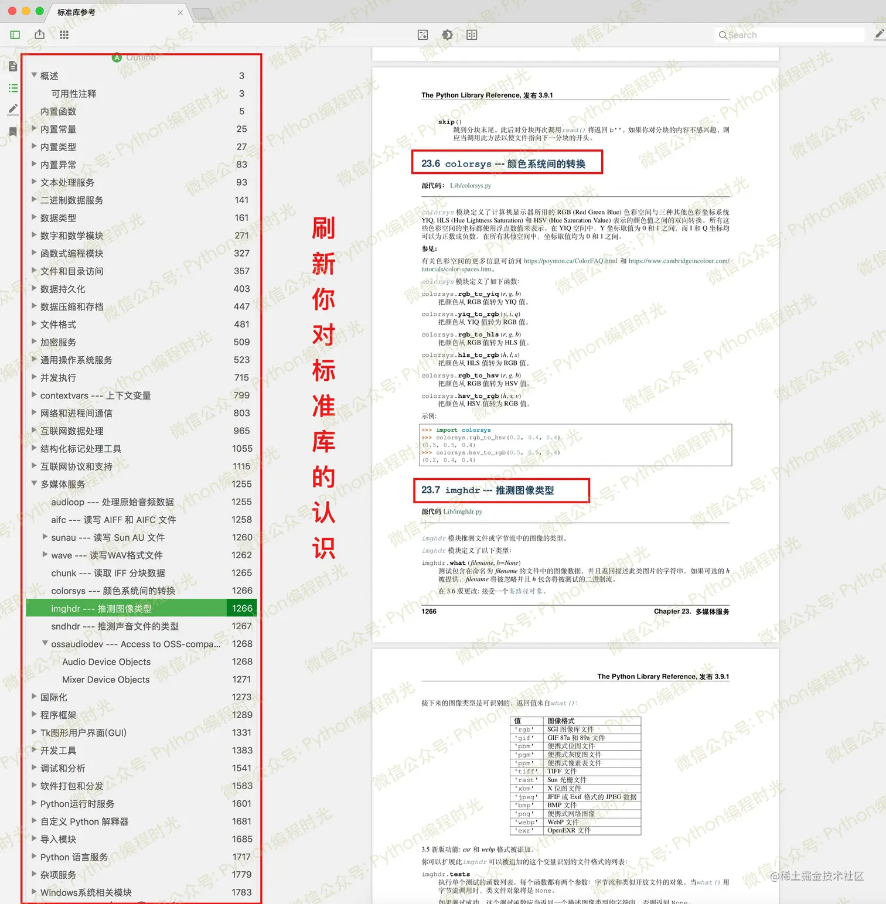Expand the sunau sub-item arrow

45,537
